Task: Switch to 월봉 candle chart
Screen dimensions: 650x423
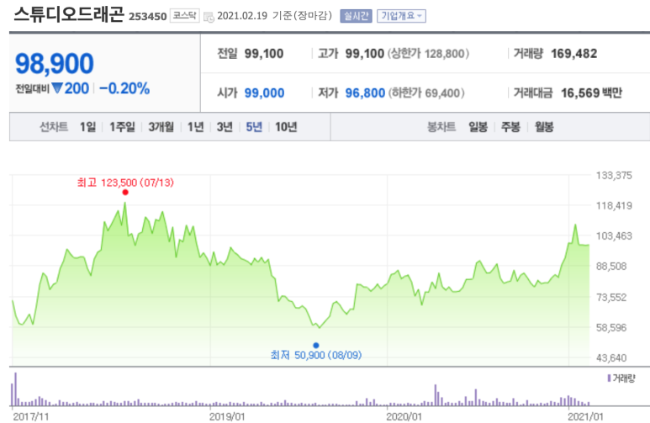Action: click(544, 127)
